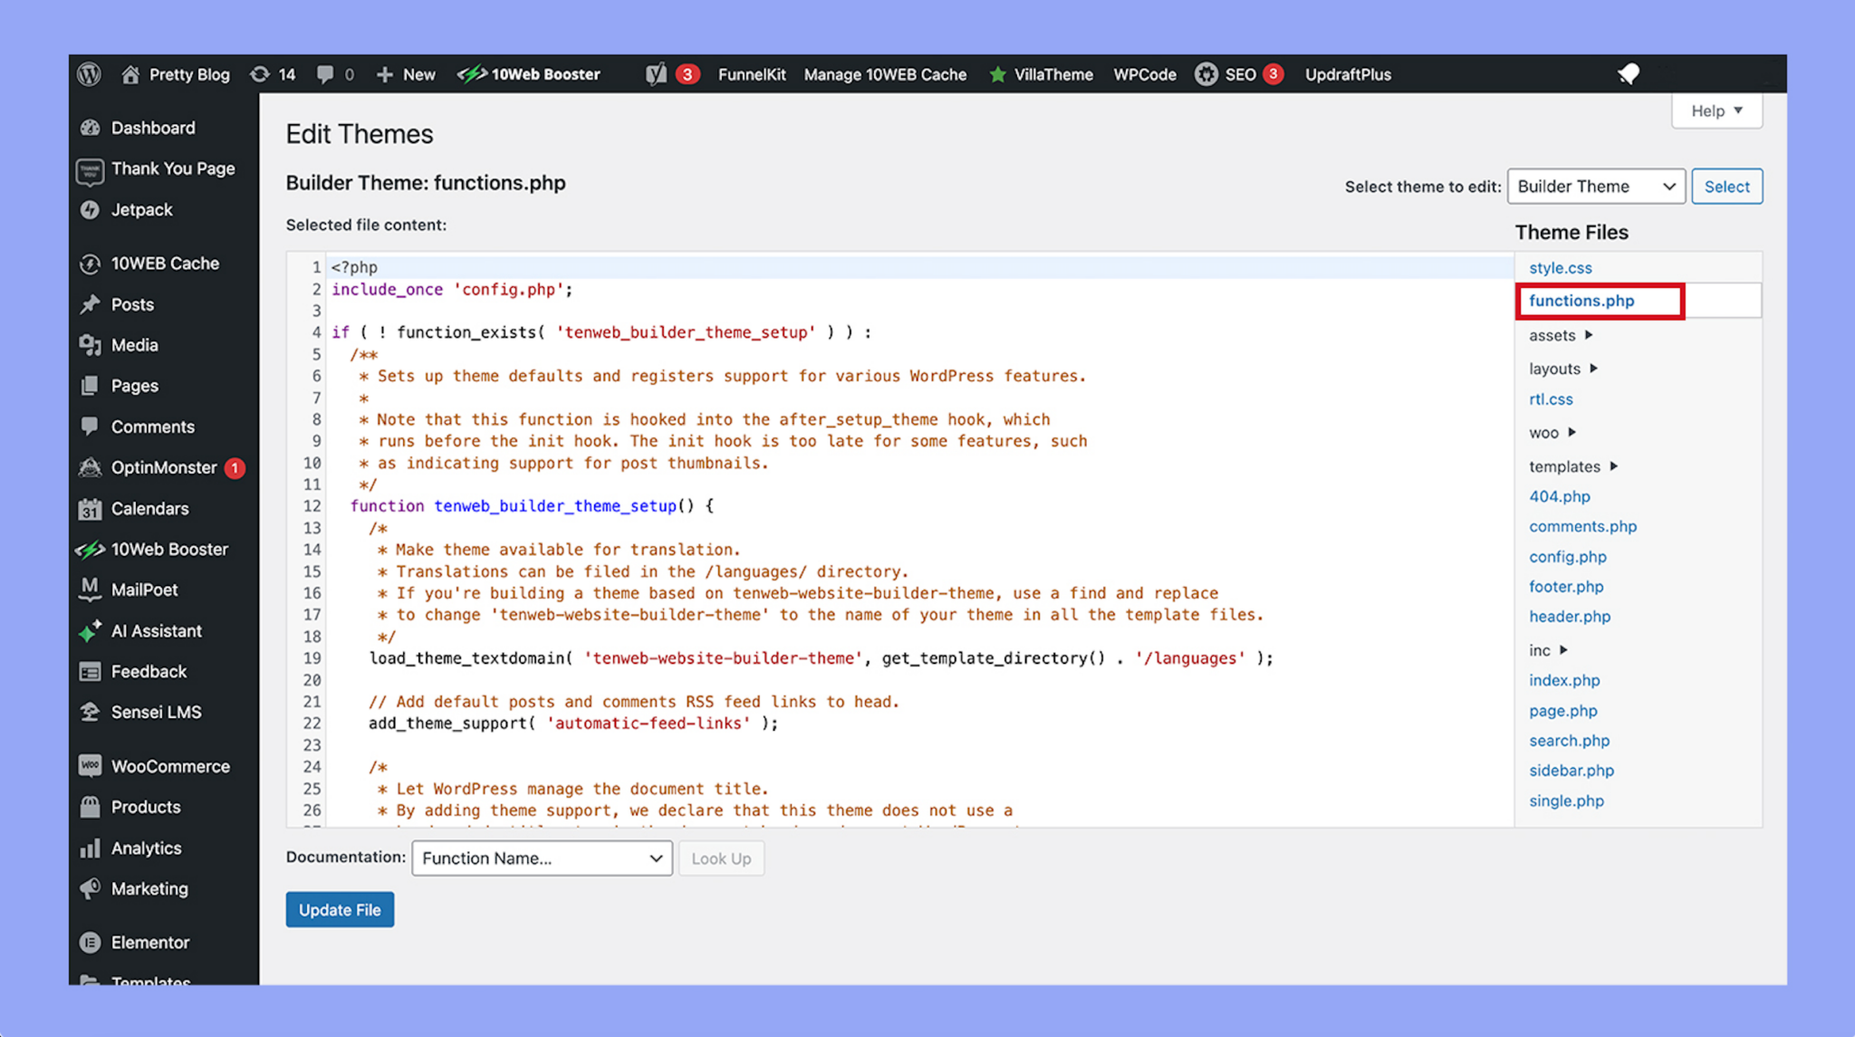Open Manage 10WEB Cache in admin bar
Image resolution: width=1855 pixels, height=1037 pixels.
click(x=885, y=74)
